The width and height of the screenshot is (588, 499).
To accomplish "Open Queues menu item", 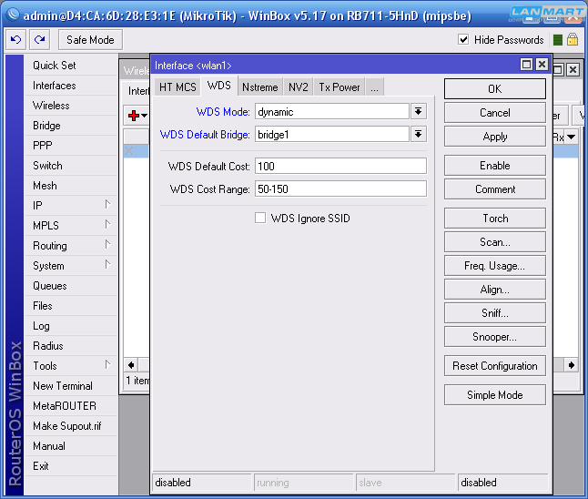I will coord(70,286).
